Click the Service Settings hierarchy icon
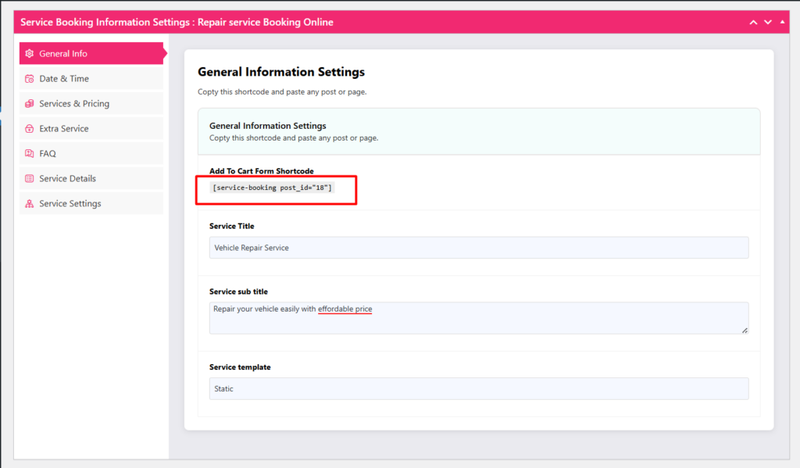The image size is (800, 468). (x=30, y=204)
